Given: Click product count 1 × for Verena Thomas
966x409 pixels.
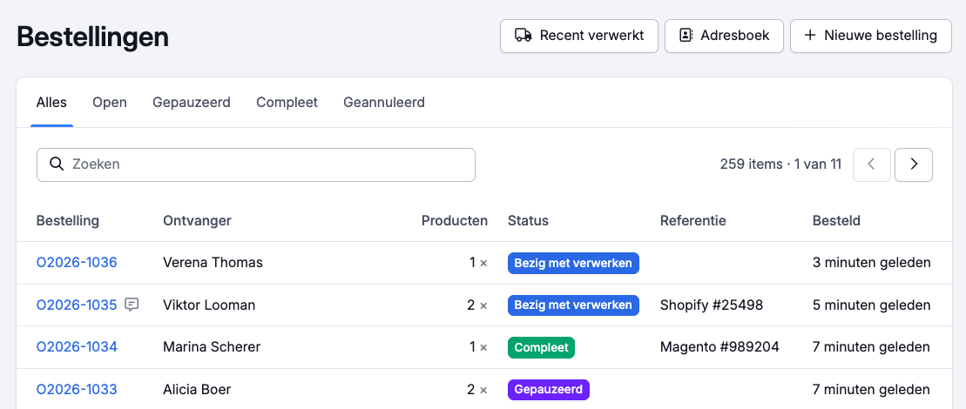Looking at the screenshot, I should (478, 263).
